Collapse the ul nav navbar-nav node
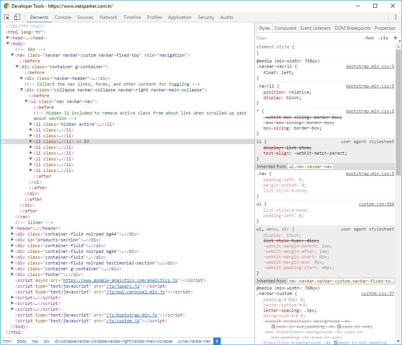Viewport: 402px width, 345px height. point(27,101)
